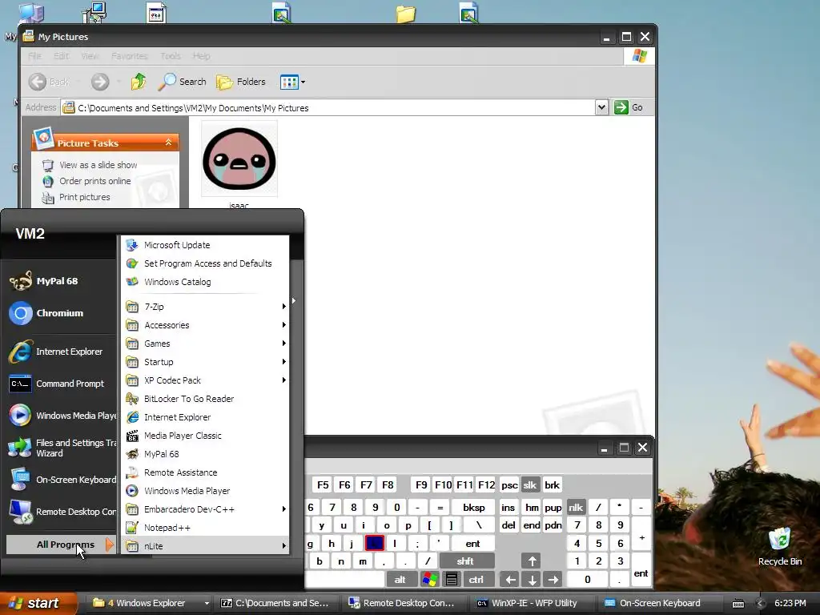
Task: Expand the nLite submenu
Action: click(x=205, y=545)
